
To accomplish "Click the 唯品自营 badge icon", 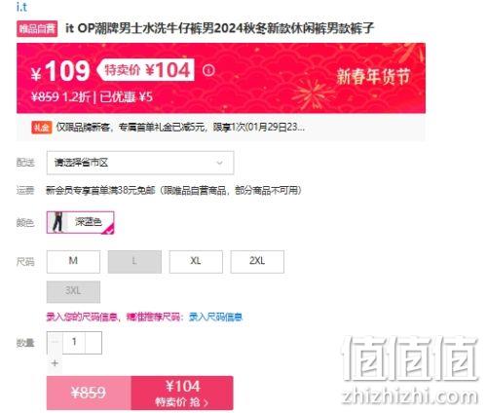I will [x=37, y=29].
